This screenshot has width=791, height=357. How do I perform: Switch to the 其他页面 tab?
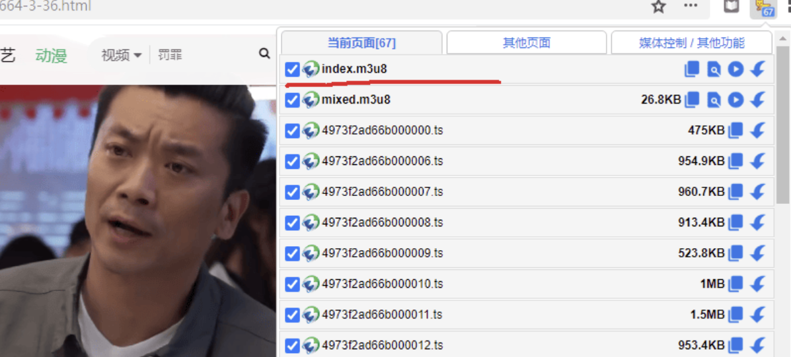pyautogui.click(x=526, y=43)
